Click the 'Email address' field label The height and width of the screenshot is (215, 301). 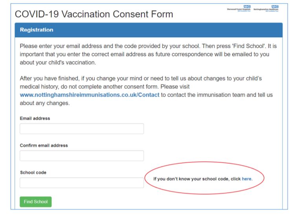click(35, 118)
